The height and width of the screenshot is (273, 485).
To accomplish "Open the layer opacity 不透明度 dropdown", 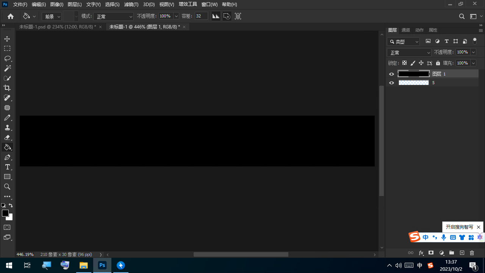I will pos(473,52).
